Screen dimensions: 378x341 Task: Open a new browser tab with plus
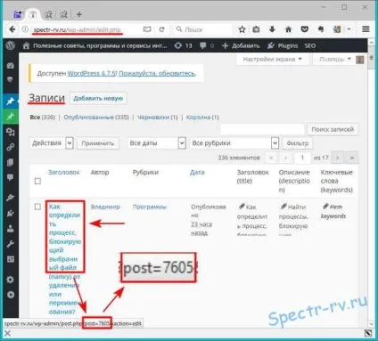coord(79,14)
